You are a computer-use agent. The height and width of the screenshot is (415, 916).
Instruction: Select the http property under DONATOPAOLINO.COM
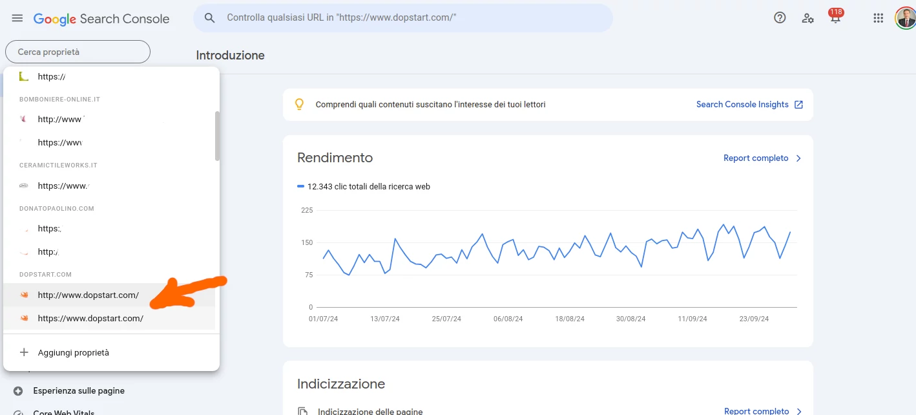point(109,251)
